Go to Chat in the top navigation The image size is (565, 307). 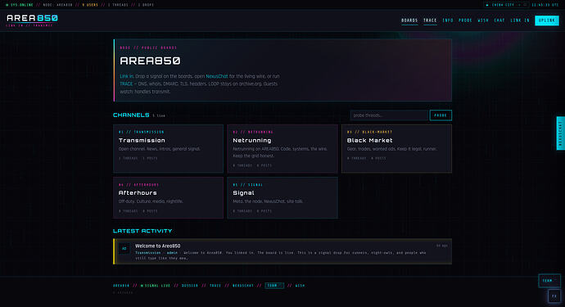click(499, 20)
